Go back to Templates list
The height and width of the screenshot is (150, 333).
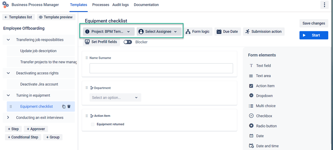pos(18,17)
